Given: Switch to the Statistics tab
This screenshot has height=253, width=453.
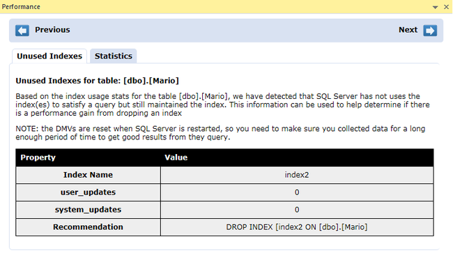Looking at the screenshot, I should 113,56.
